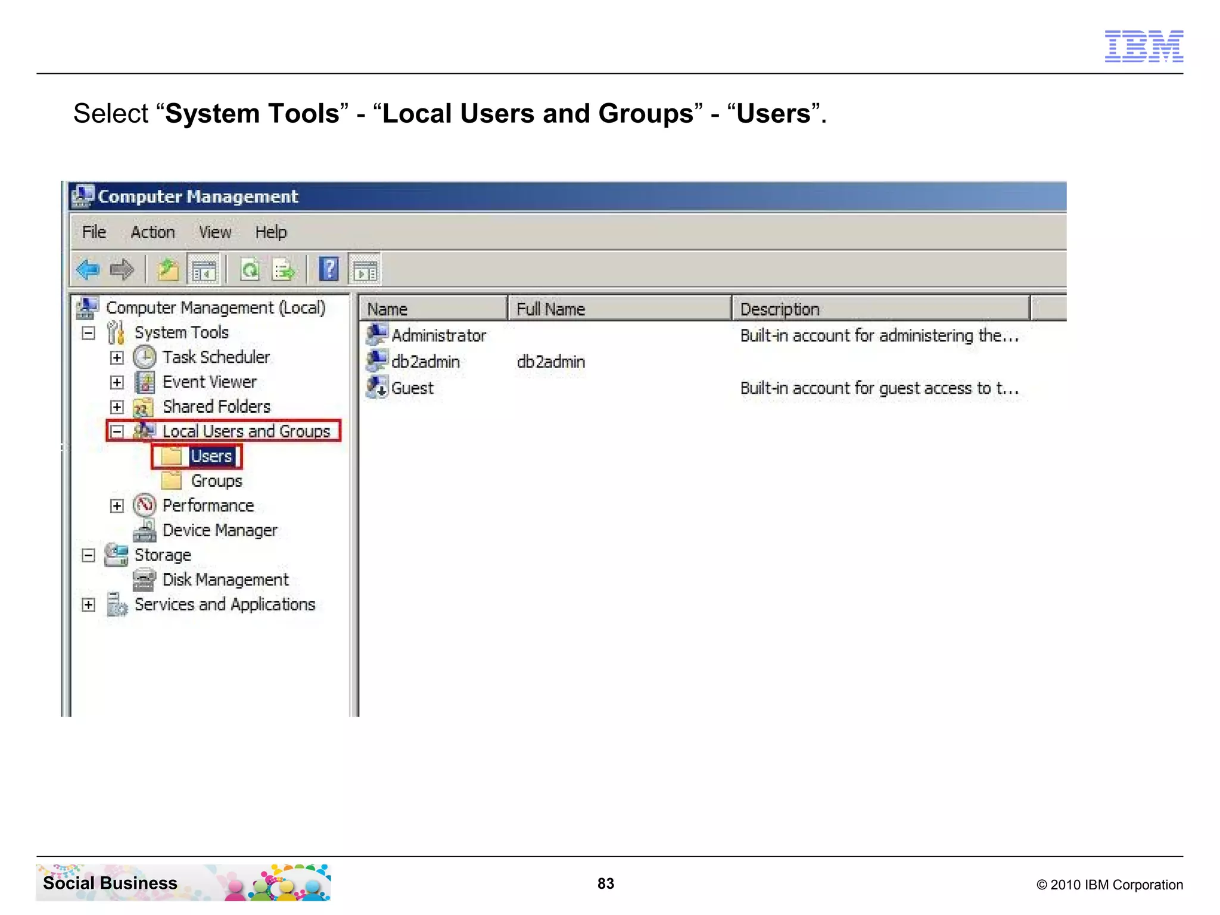Click the Refresh toolbar icon
This screenshot has height=915, width=1220.
pos(250,270)
